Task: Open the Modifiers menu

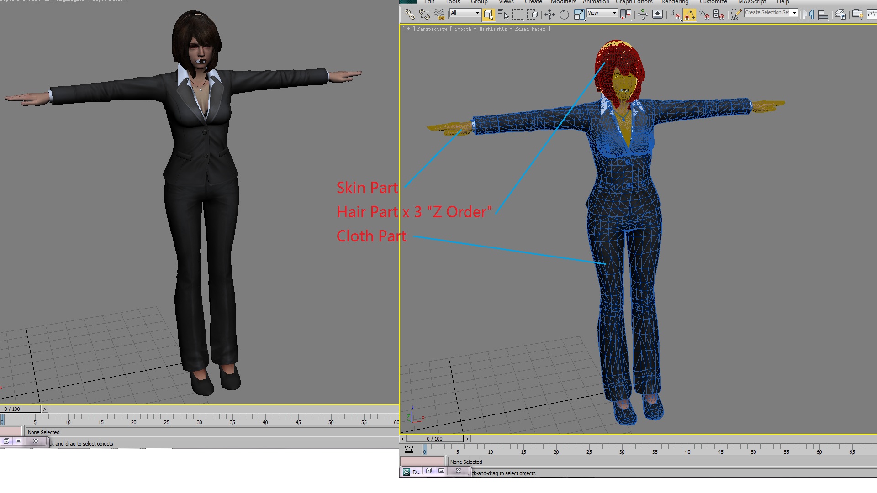Action: coord(563,2)
